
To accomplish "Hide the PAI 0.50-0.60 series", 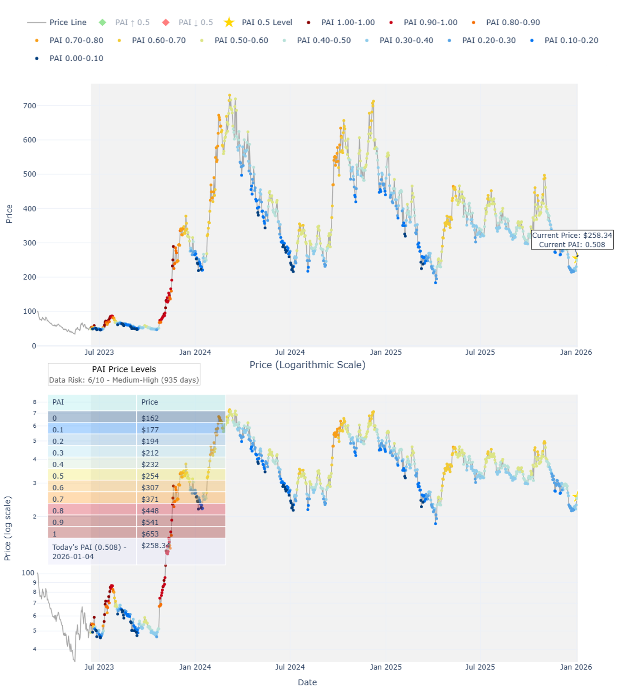I will tap(241, 41).
